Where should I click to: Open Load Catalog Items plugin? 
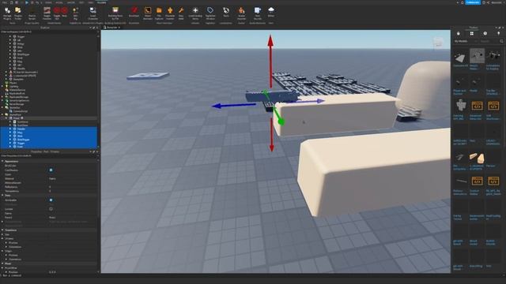pos(195,13)
